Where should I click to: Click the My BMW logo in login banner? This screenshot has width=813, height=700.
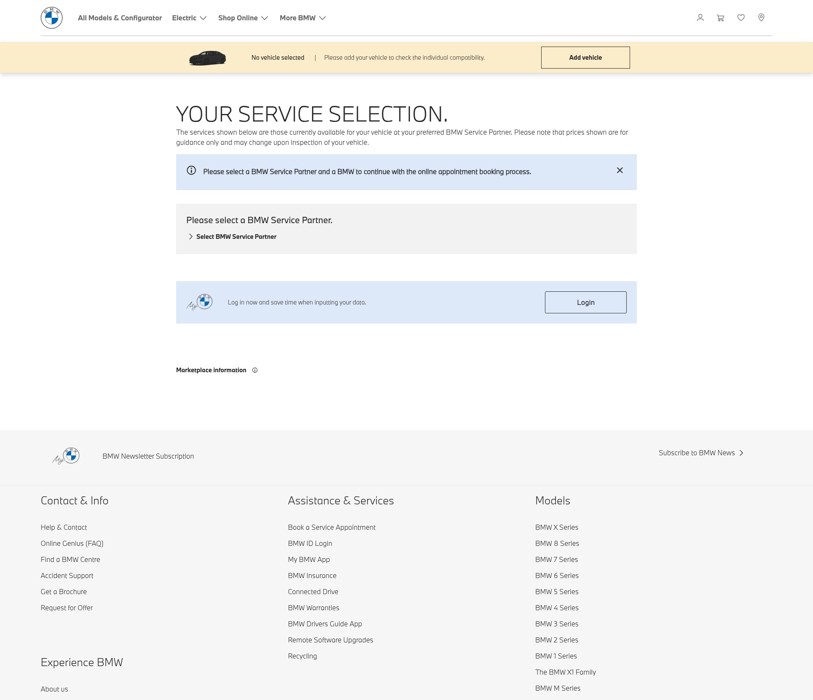click(x=200, y=302)
